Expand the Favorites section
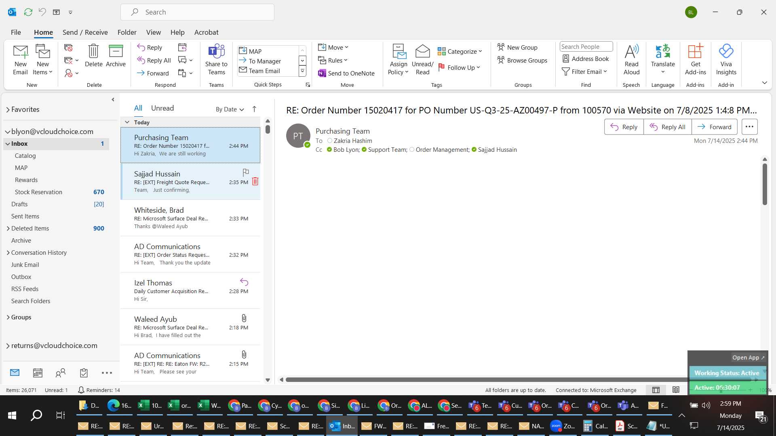This screenshot has width=776, height=436. tap(8, 109)
